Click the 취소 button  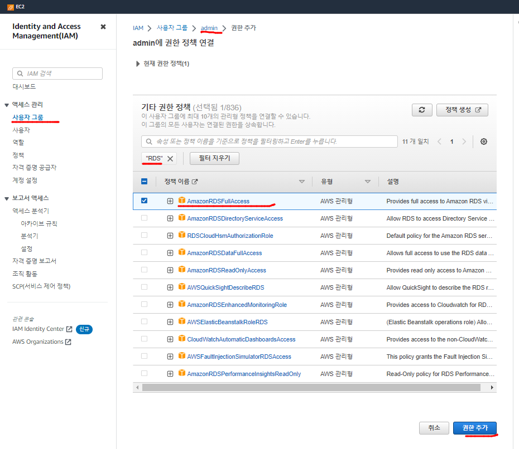point(434,428)
